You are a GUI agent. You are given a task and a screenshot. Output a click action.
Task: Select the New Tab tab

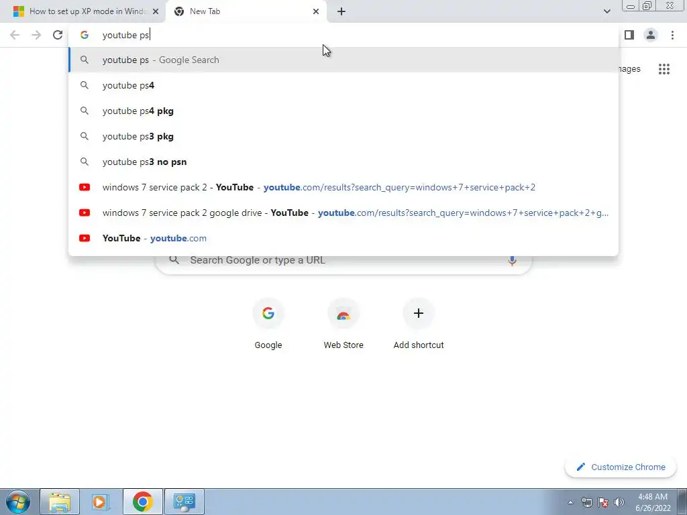coord(246,11)
